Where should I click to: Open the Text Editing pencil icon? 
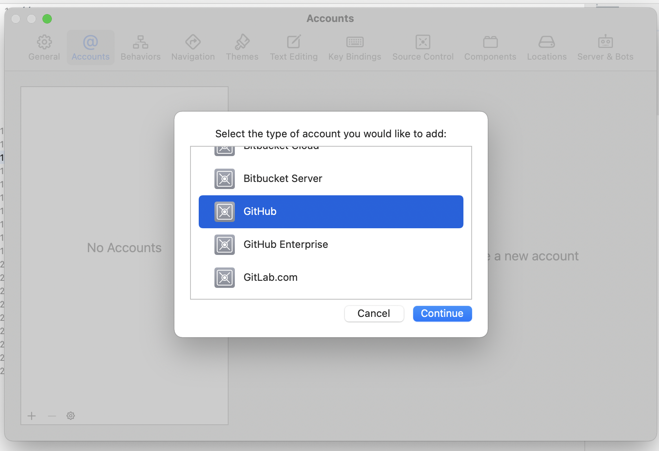tap(294, 42)
